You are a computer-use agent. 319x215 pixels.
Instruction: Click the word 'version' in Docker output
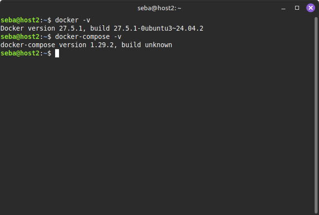(x=42, y=28)
